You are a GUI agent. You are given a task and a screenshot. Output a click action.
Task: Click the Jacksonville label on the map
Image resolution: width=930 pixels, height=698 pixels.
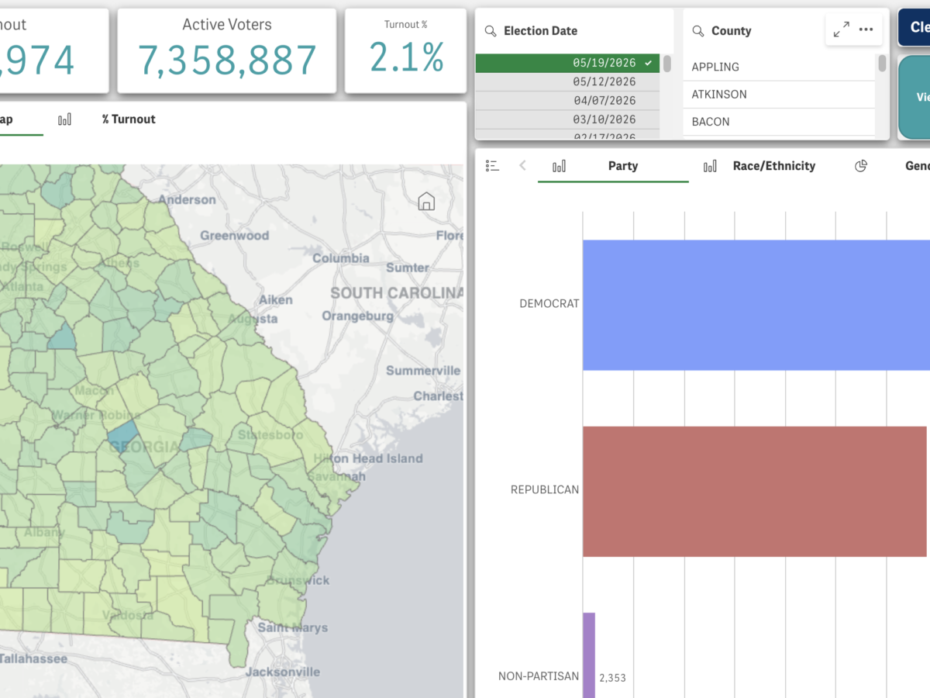tap(283, 672)
